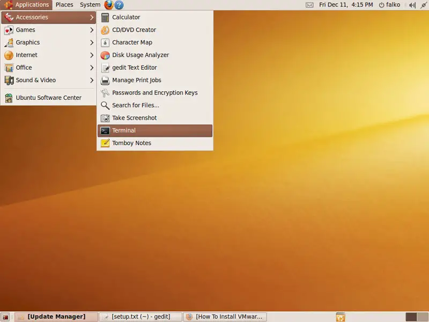
Task: Switch to How To Install VMwar... window
Action: [x=225, y=317]
